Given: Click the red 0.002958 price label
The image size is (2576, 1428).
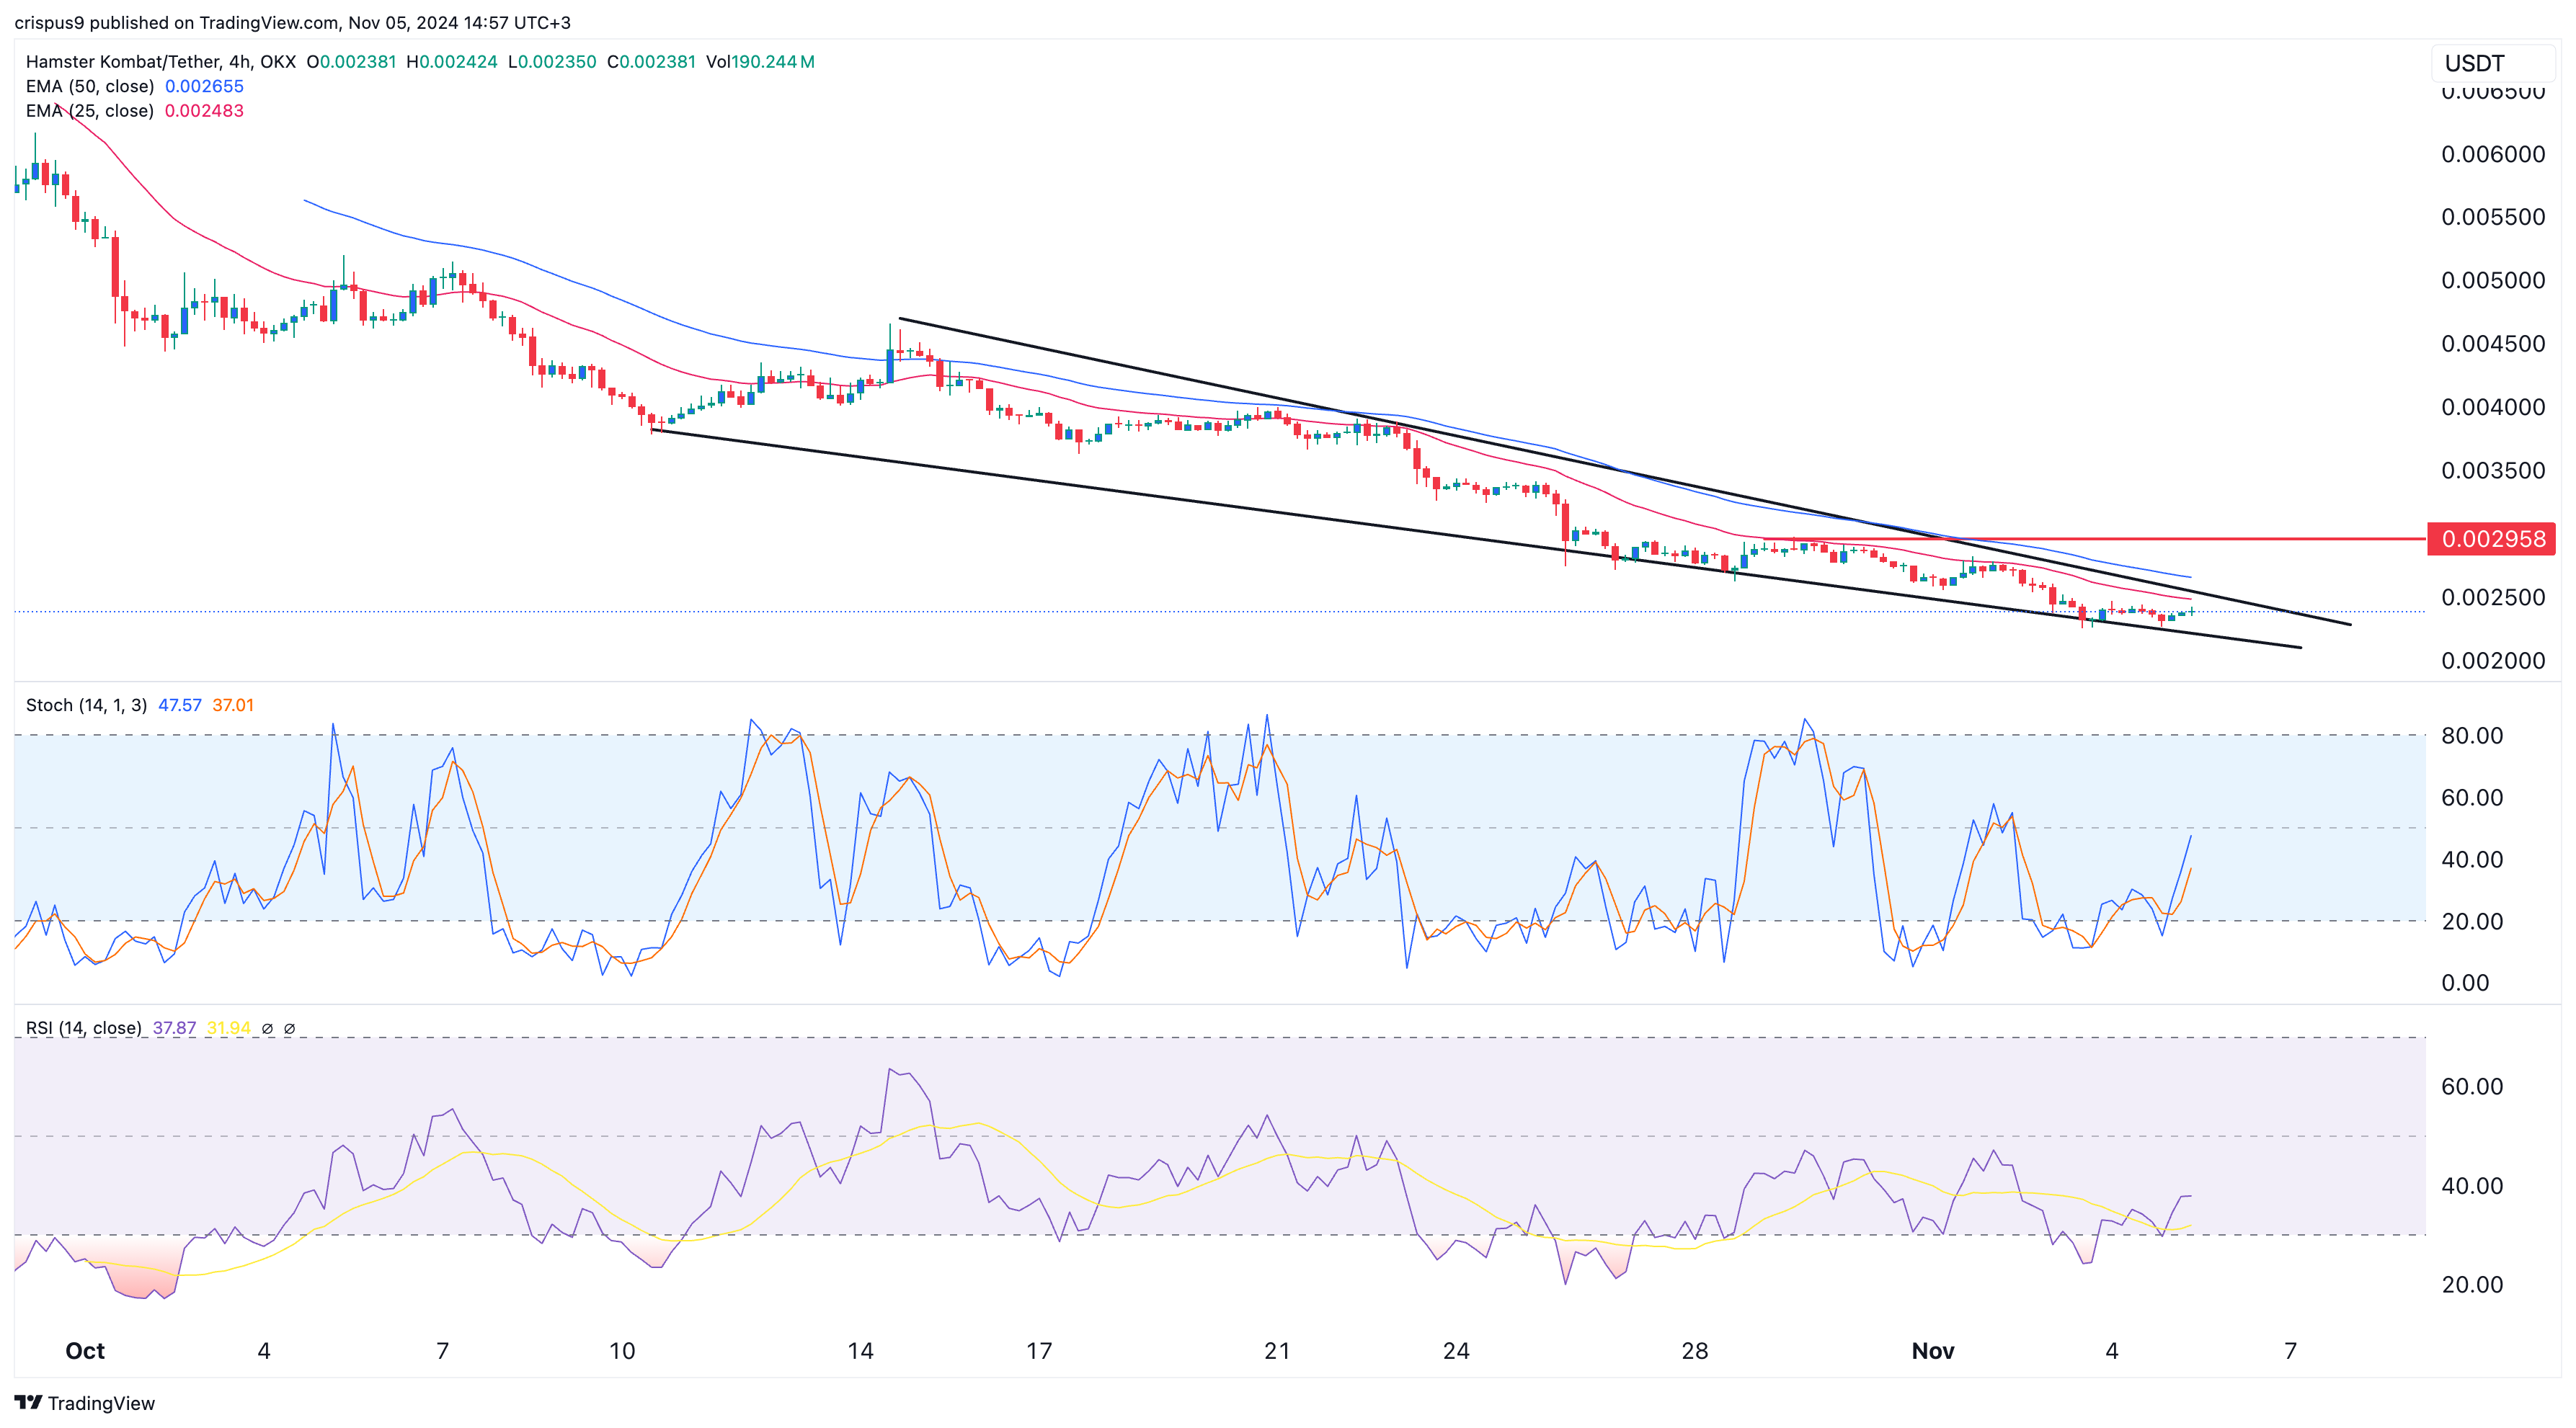Looking at the screenshot, I should click(x=2492, y=539).
